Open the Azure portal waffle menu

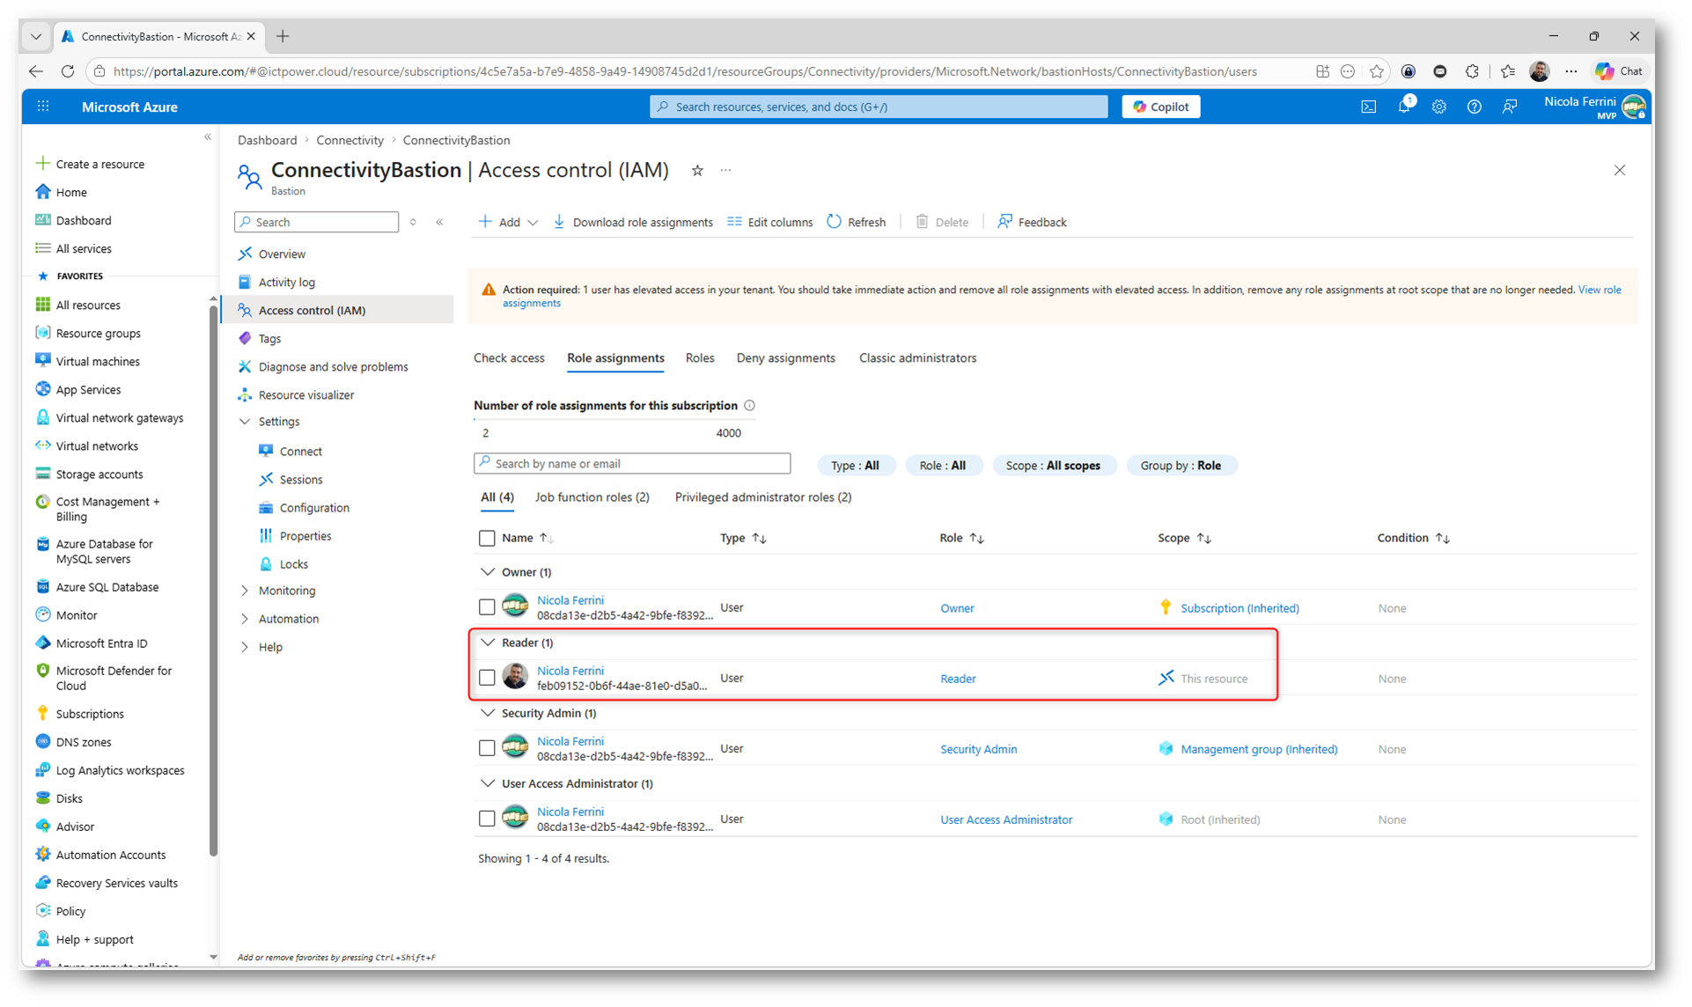(x=43, y=107)
